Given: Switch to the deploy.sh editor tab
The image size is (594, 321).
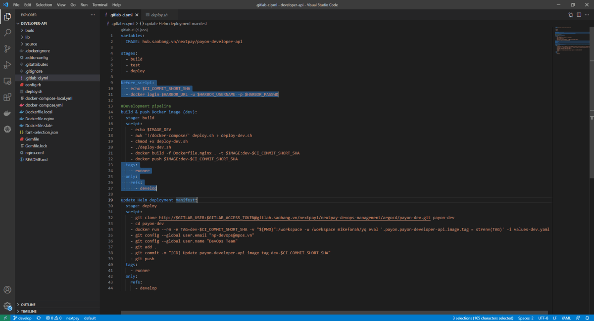Looking at the screenshot, I should (x=159, y=15).
